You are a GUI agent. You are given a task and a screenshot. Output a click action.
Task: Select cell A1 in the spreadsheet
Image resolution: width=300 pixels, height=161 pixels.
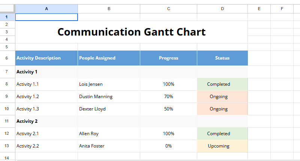46,17
